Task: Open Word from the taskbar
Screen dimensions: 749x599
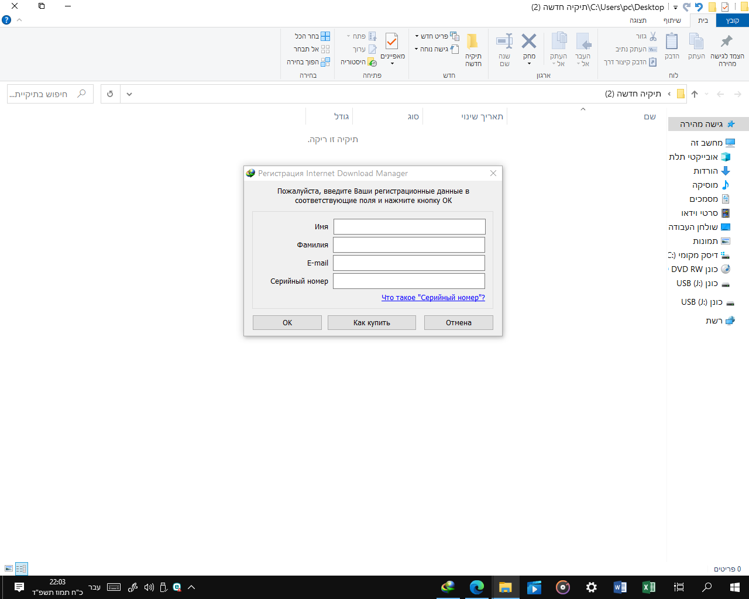Action: (x=620, y=587)
